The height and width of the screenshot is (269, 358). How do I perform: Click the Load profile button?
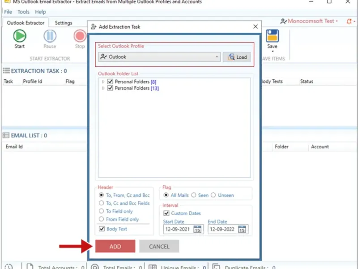(237, 57)
